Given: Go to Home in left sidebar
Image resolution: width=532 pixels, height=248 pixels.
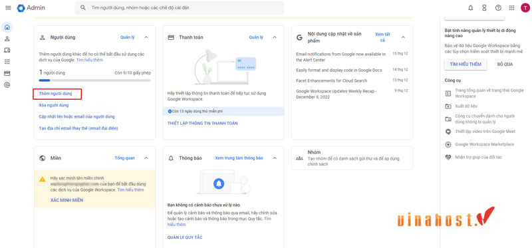Looking at the screenshot, I should click(7, 27).
